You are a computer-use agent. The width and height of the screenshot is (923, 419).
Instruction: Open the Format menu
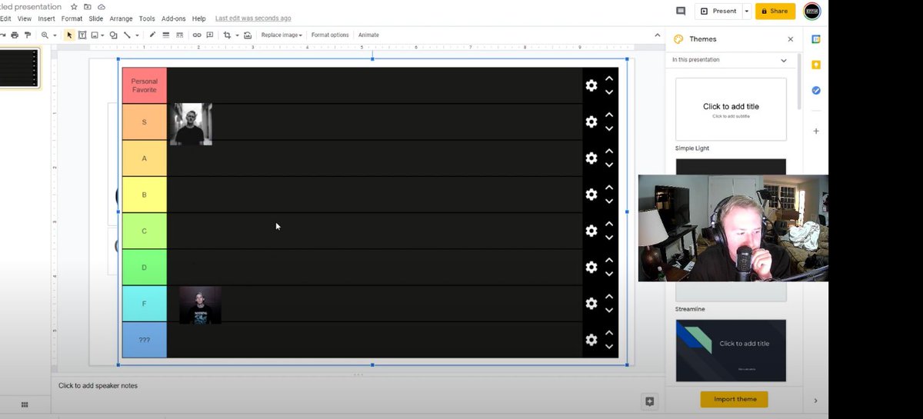coord(72,18)
